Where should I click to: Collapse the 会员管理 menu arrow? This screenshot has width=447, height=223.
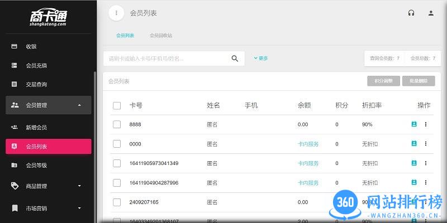tap(79, 105)
